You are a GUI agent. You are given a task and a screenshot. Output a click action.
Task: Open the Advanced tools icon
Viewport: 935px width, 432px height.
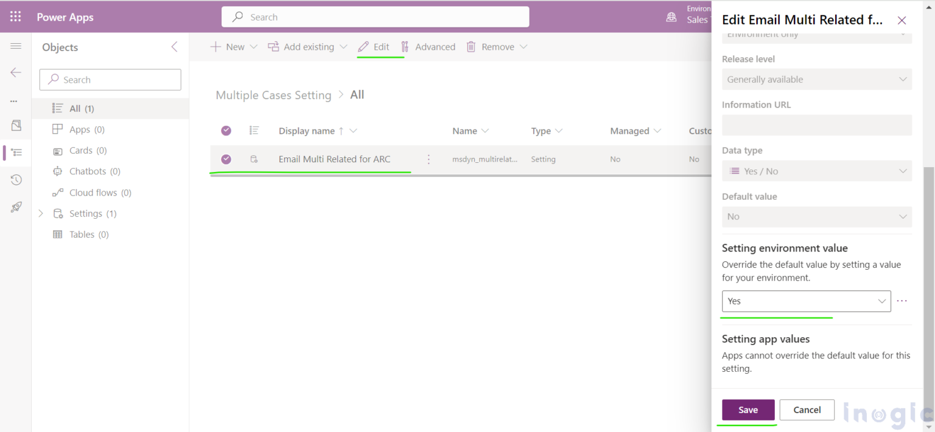coord(405,46)
